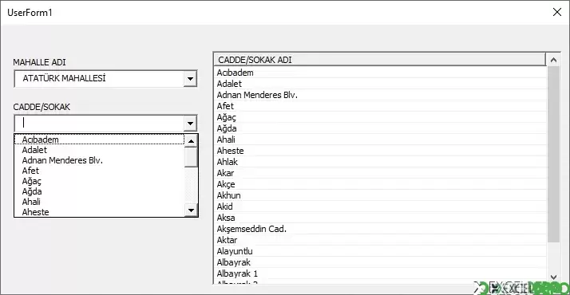Select Adnan Menderes Blv. in right listbox

pyautogui.click(x=381, y=95)
